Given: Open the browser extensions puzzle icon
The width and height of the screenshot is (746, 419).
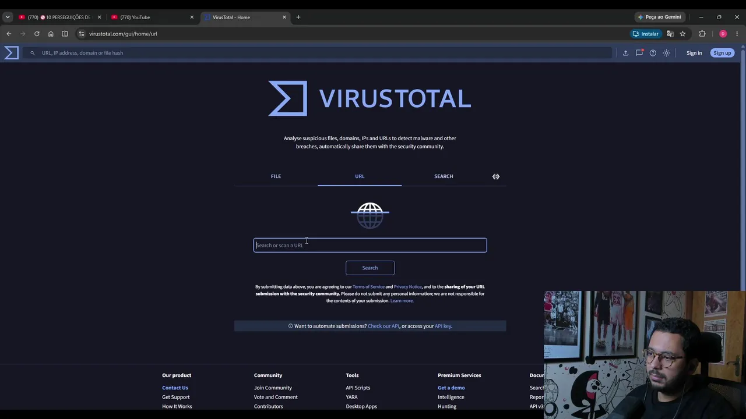Looking at the screenshot, I should point(702,34).
